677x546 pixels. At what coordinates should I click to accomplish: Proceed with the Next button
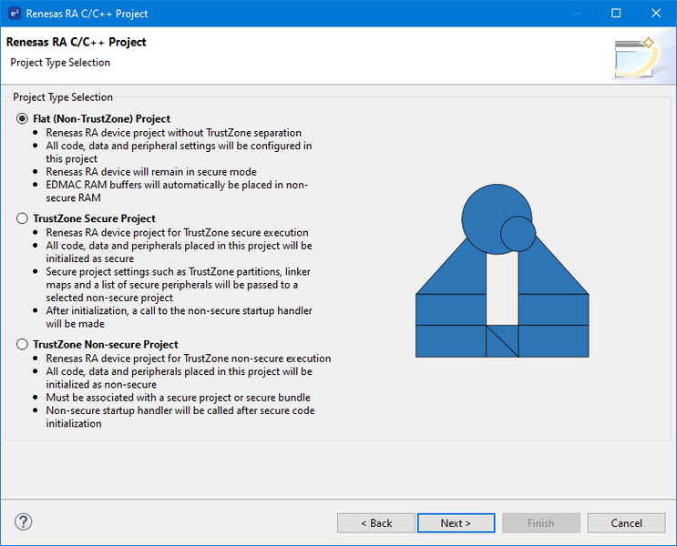456,523
